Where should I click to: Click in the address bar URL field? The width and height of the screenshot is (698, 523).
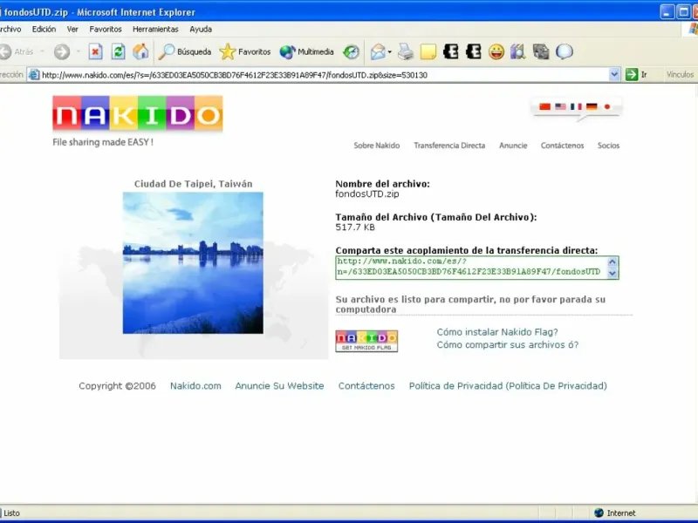click(x=324, y=75)
